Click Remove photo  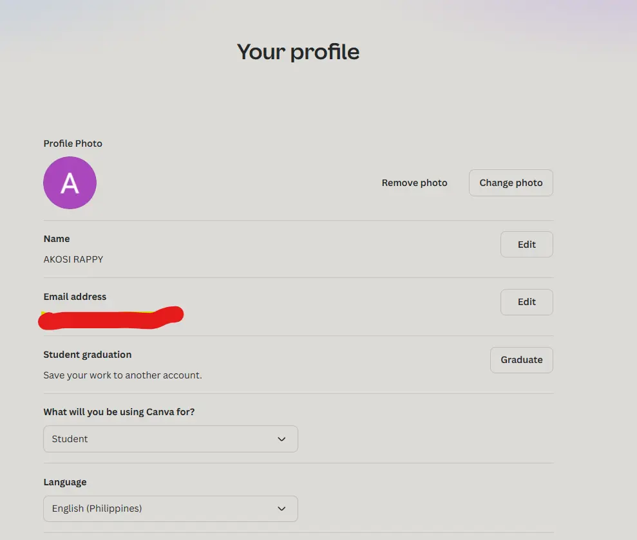pyautogui.click(x=414, y=183)
